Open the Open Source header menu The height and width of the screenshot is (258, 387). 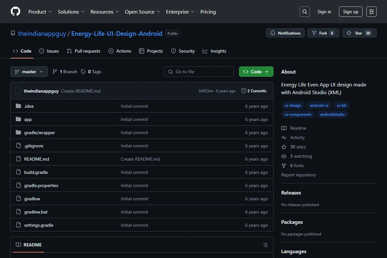[143, 12]
